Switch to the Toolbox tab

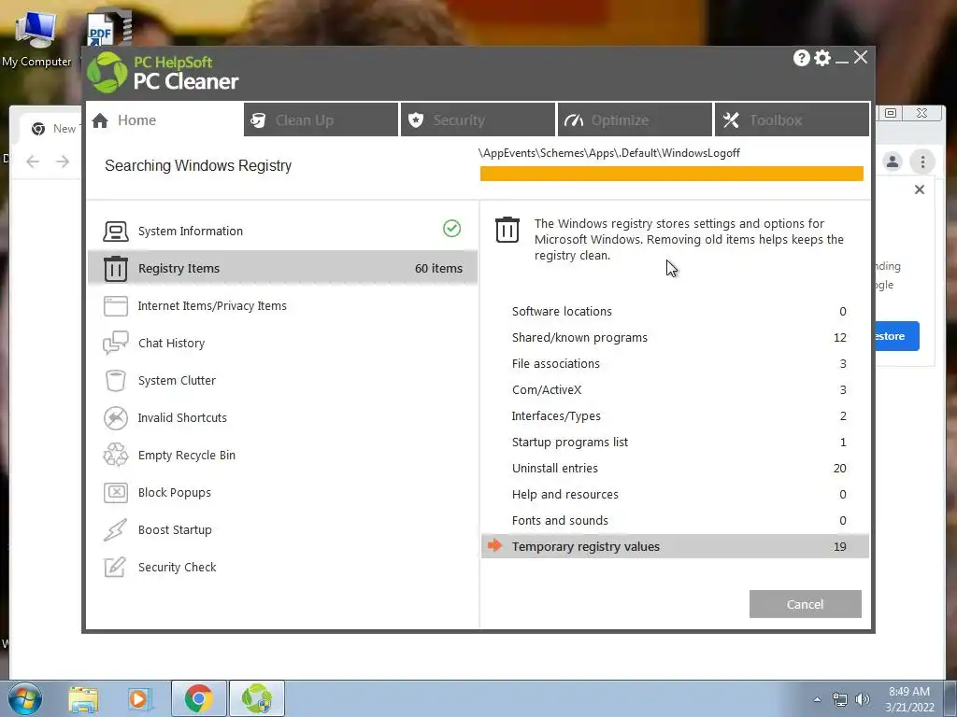tap(792, 119)
